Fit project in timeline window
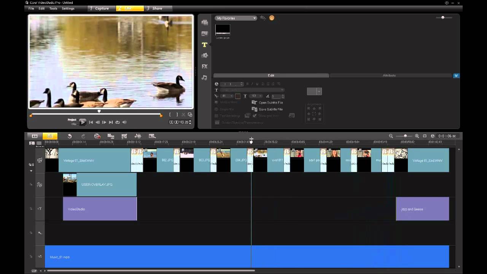 (425, 136)
